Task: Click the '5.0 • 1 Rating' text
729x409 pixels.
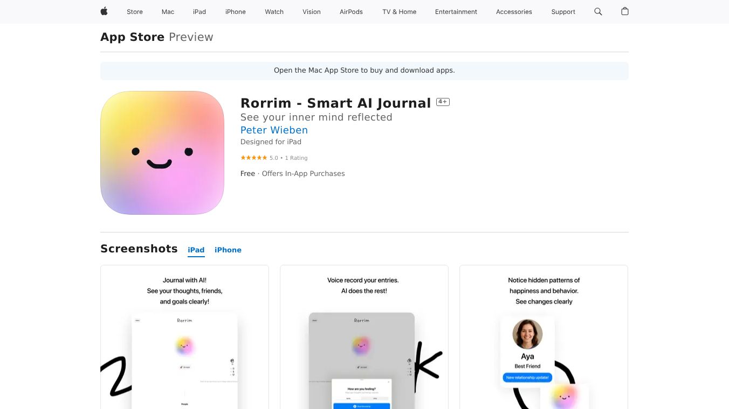Action: coord(288,158)
